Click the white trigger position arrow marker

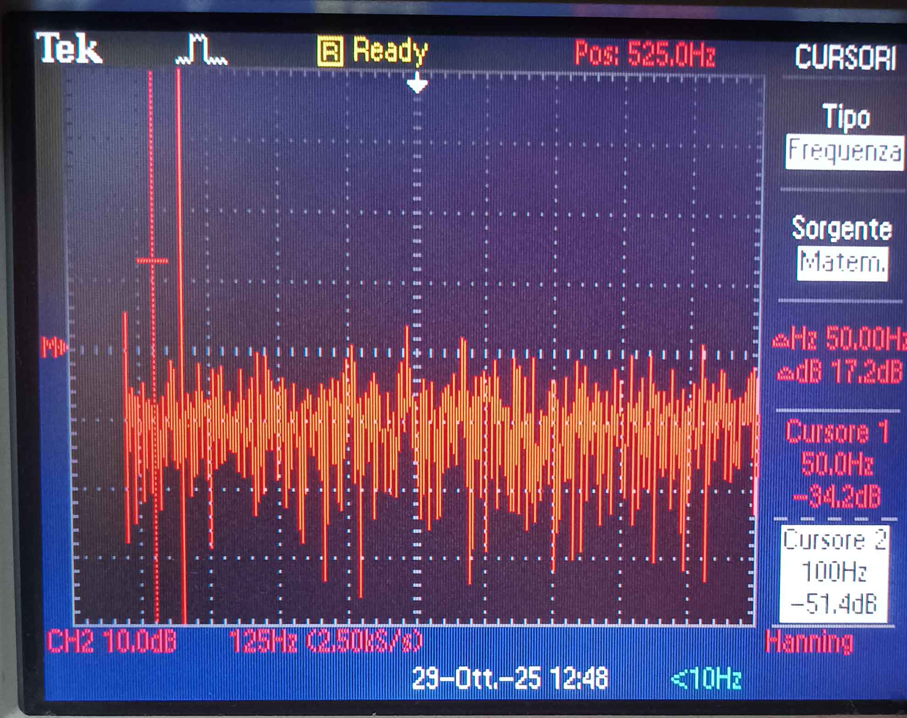pyautogui.click(x=417, y=84)
